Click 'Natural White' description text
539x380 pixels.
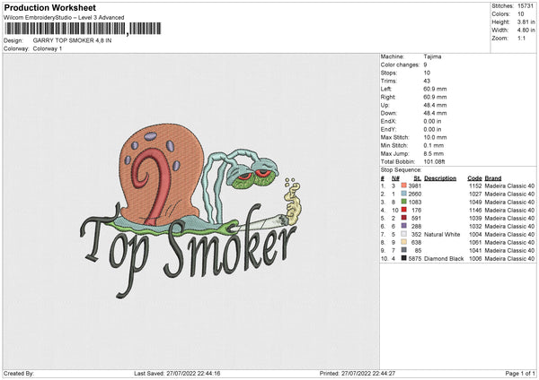(x=442, y=235)
